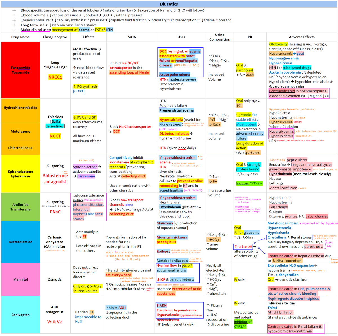Image resolution: width=338 pixels, height=336 pixels.
Task: Click the 'SIADH' use for conivaptan
Action: 162,306
